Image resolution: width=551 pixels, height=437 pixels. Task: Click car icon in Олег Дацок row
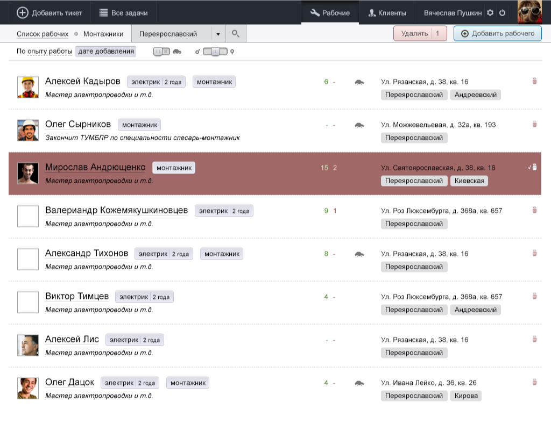tap(359, 383)
